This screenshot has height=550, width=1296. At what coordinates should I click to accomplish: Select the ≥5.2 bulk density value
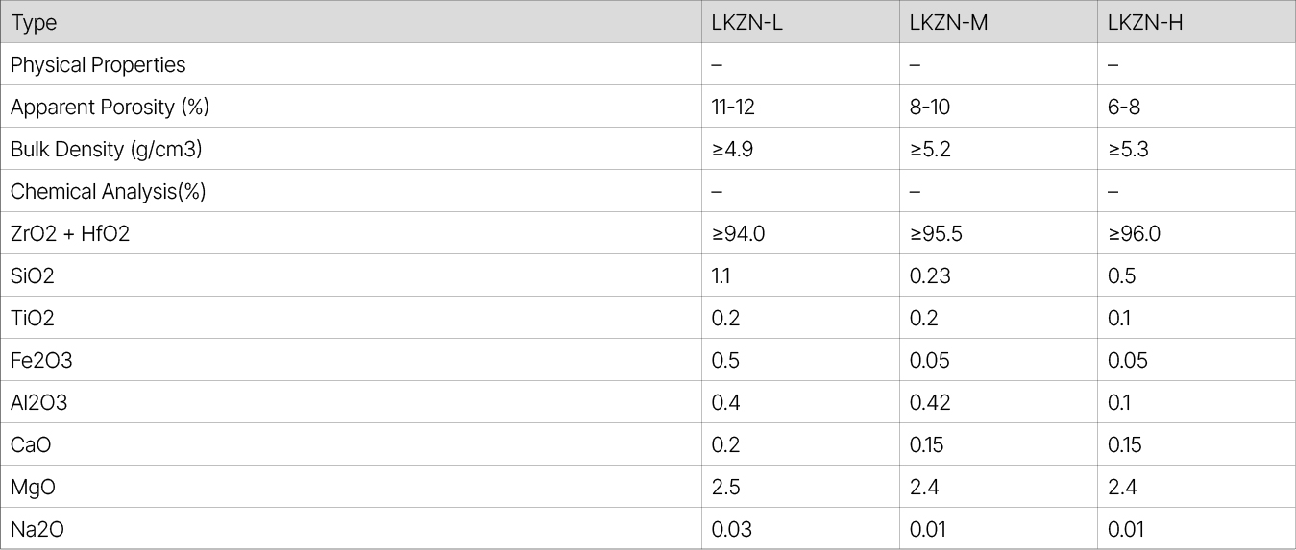(x=930, y=150)
